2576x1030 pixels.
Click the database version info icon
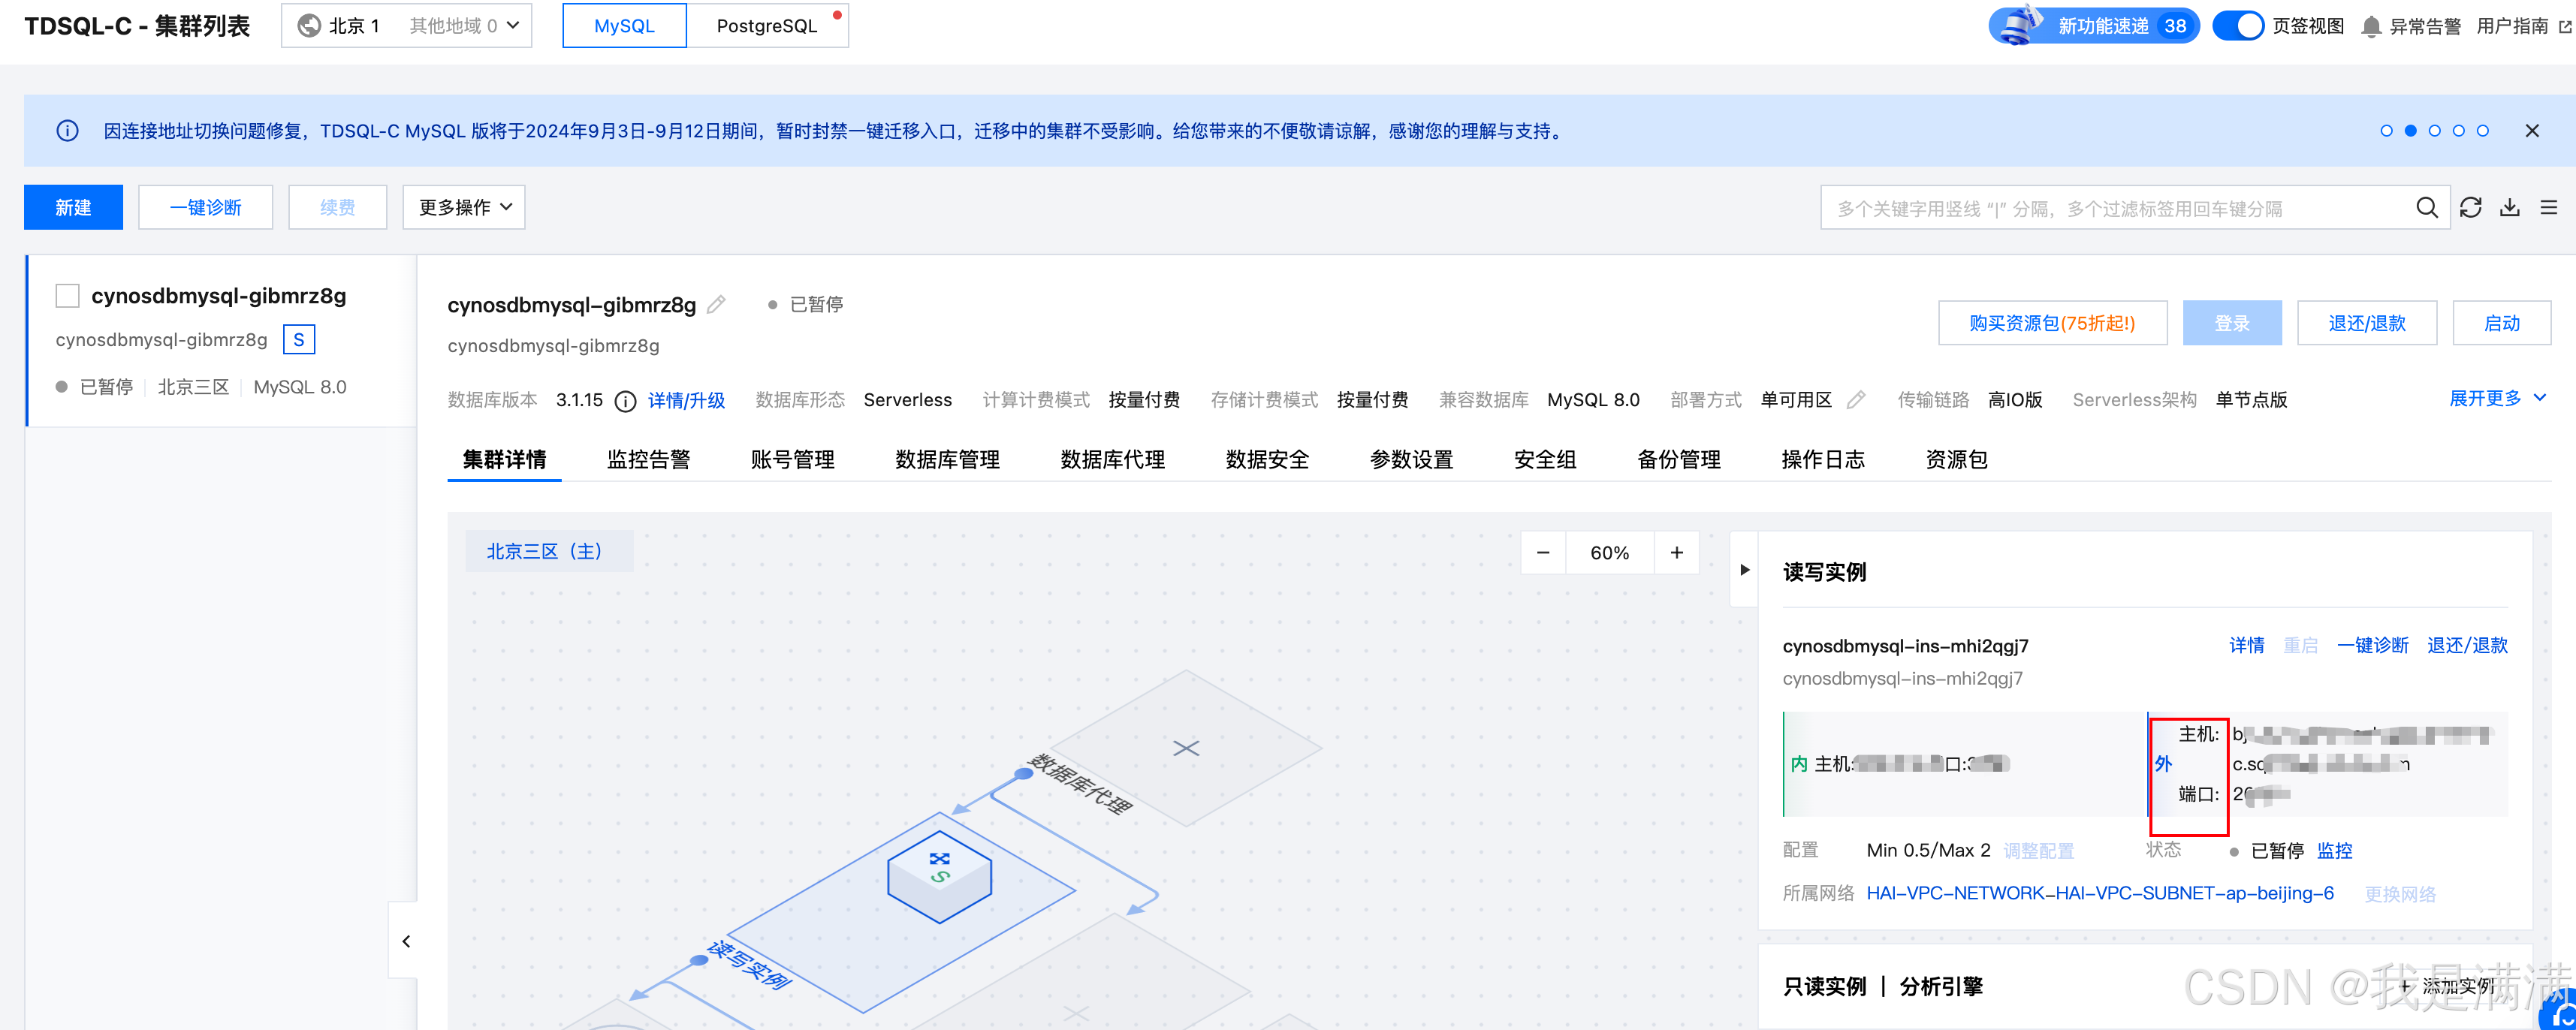625,401
